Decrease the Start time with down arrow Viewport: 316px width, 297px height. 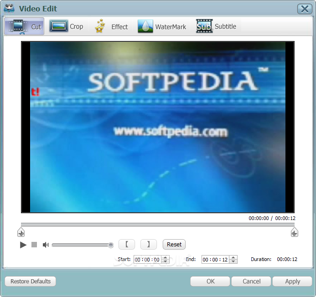(x=166, y=261)
